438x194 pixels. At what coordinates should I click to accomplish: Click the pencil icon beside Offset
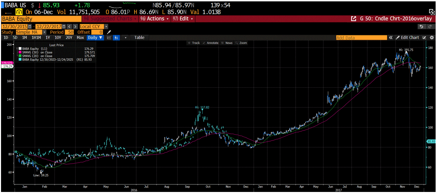click(109, 32)
